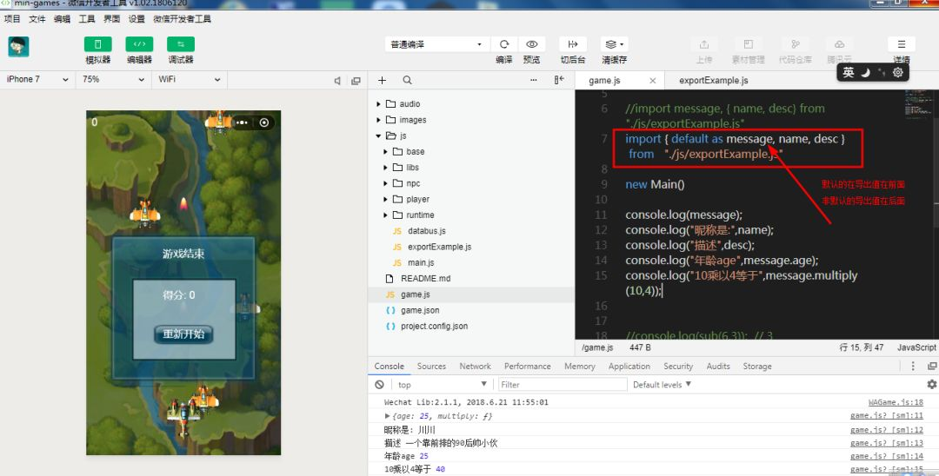Open the console context dropdown 'top'

[442, 385]
